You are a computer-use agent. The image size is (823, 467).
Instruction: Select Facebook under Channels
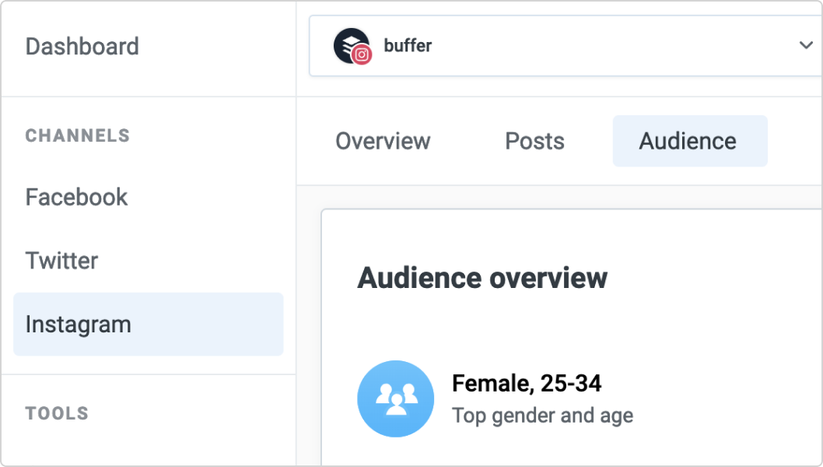(75, 197)
